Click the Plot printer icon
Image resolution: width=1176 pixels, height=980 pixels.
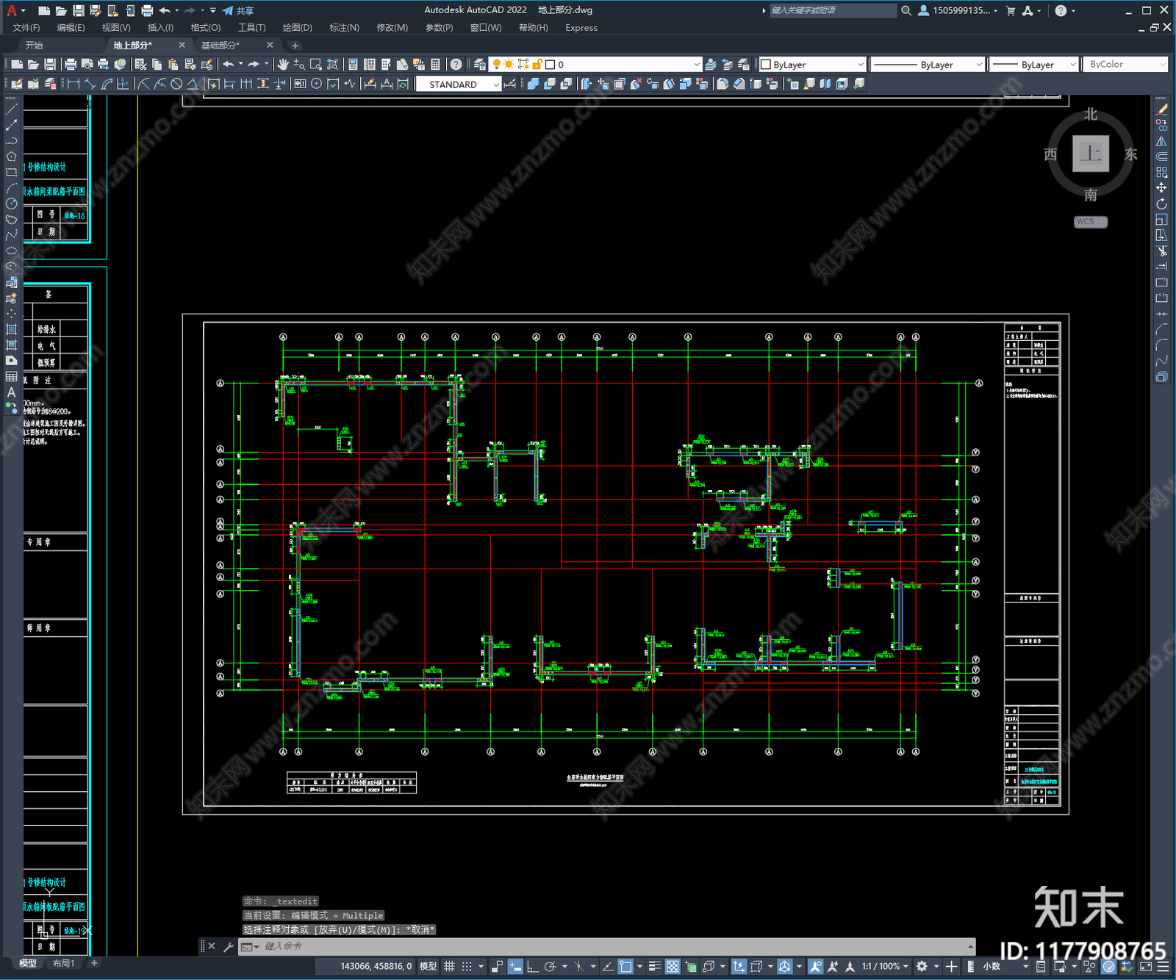pyautogui.click(x=71, y=65)
